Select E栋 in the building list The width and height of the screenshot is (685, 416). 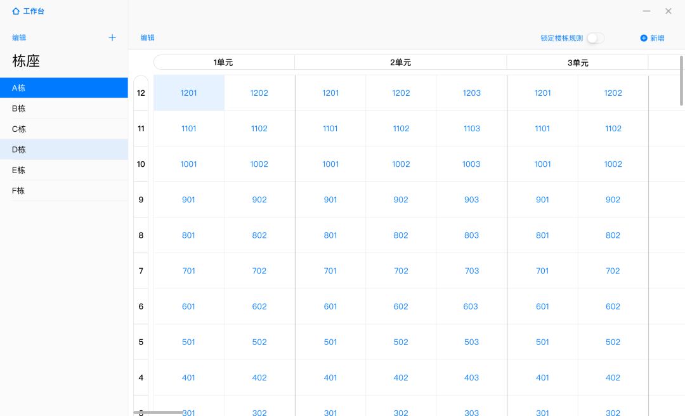click(64, 170)
